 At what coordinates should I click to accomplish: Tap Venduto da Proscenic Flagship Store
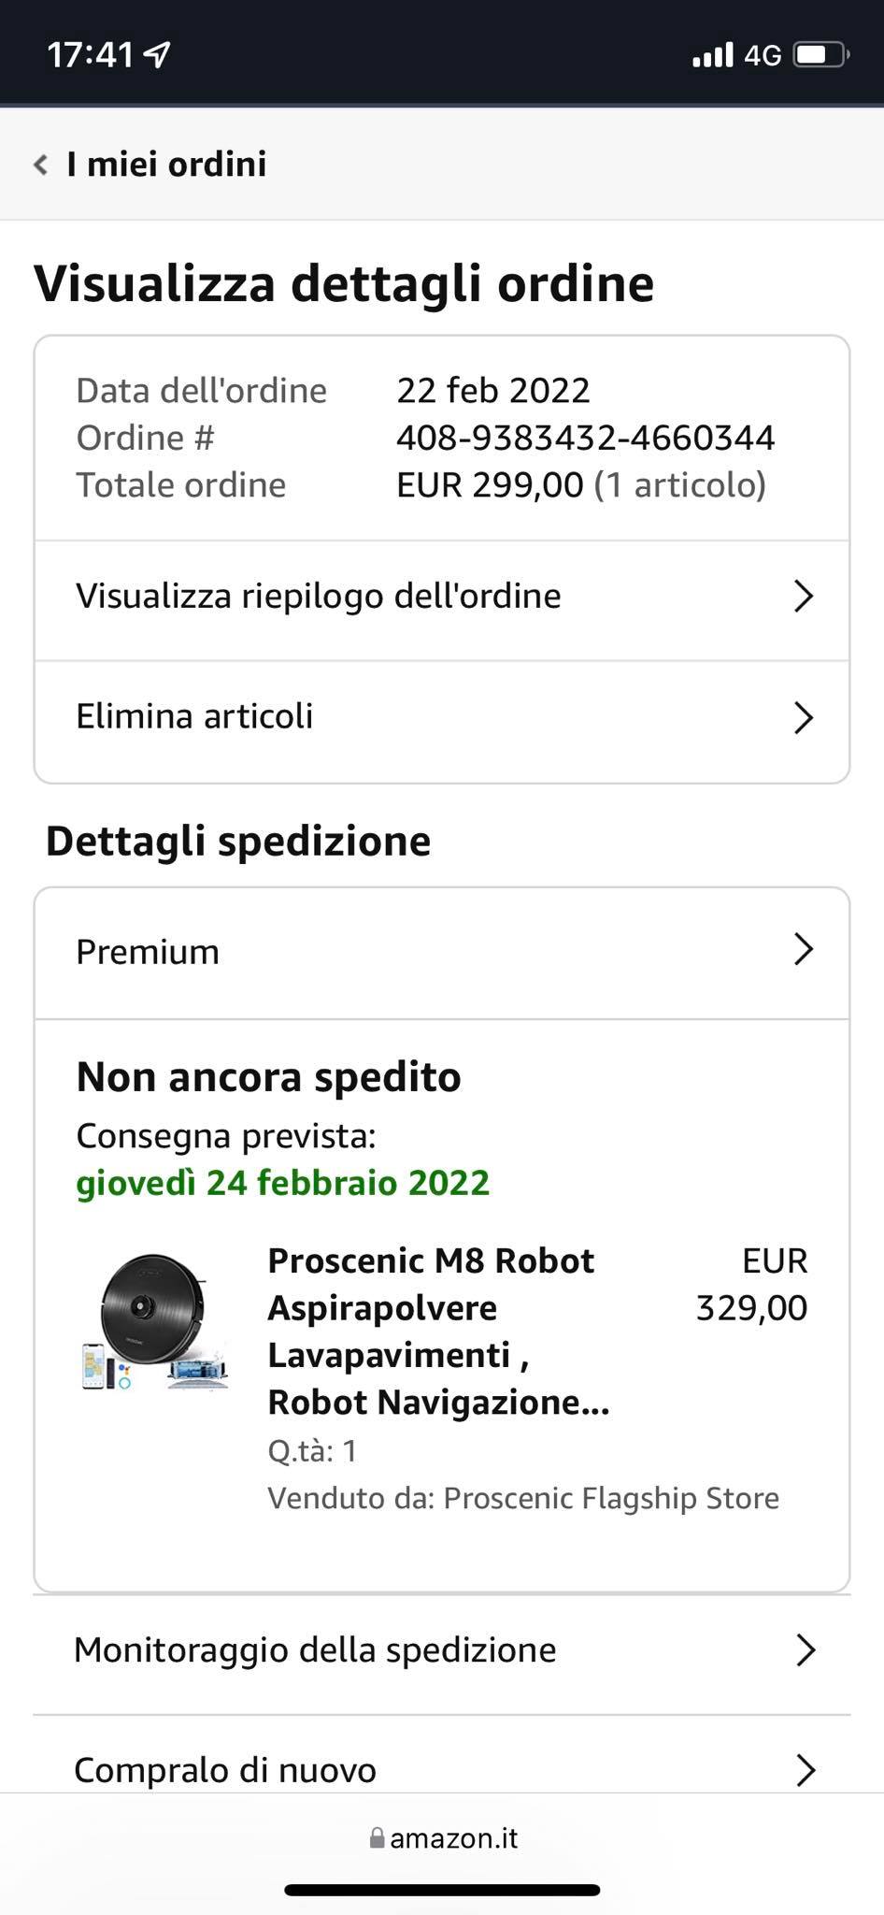coord(522,1498)
